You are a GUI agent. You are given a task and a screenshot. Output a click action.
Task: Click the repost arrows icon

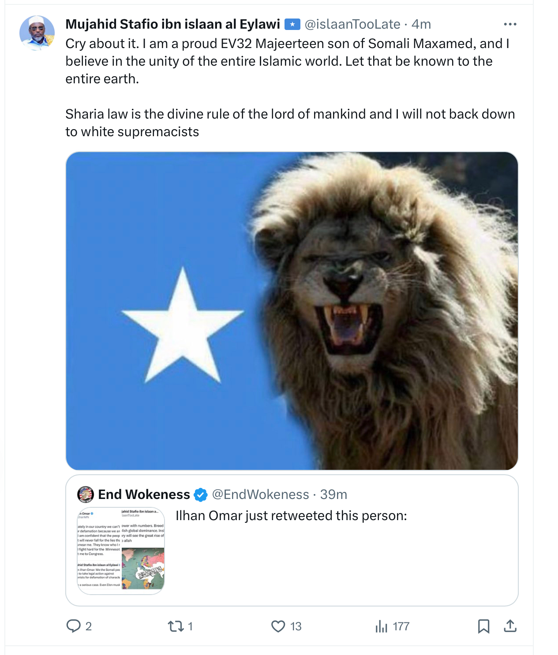click(176, 626)
